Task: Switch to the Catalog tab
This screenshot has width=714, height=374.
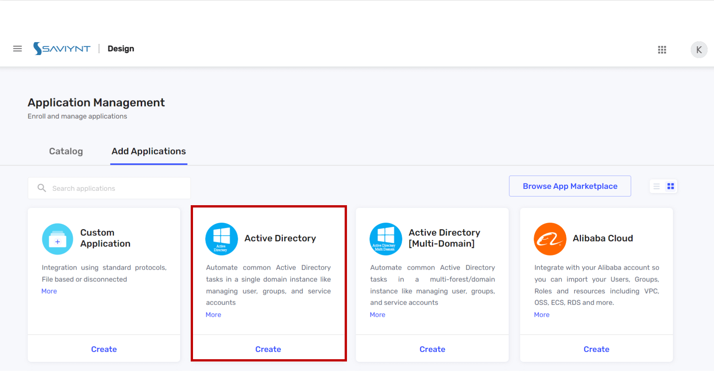Action: pos(66,151)
